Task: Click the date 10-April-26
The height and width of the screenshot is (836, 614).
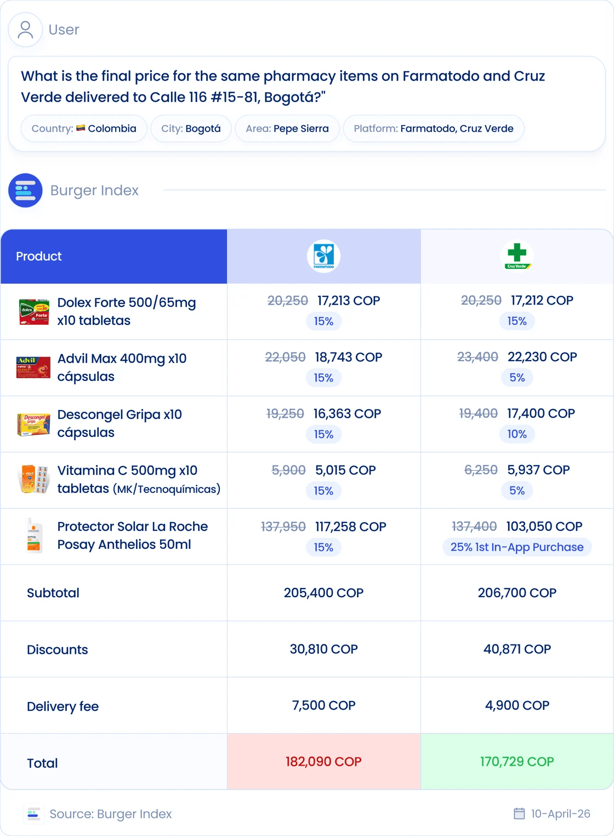Action: click(x=560, y=813)
